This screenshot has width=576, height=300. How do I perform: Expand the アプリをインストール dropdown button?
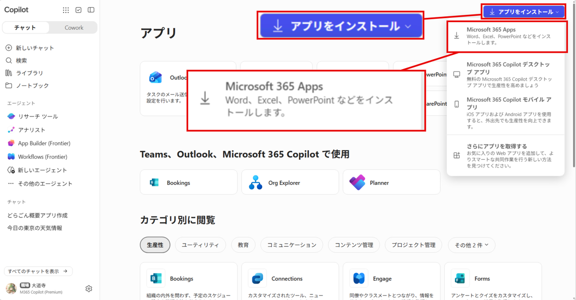[525, 12]
